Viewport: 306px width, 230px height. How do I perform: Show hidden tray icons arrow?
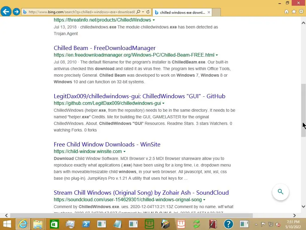(256, 224)
